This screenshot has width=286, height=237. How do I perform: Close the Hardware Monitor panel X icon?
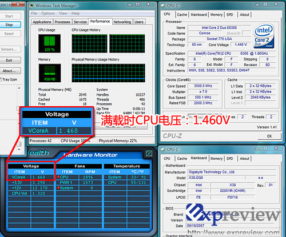pos(149,153)
